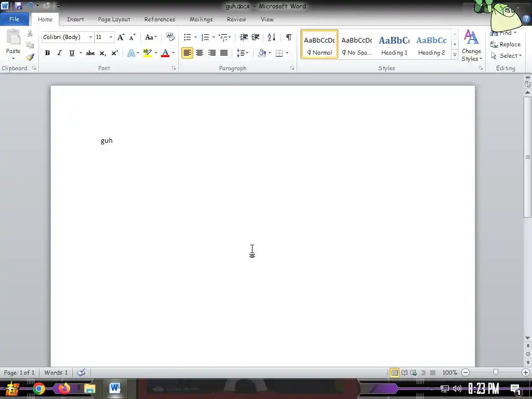The height and width of the screenshot is (399, 532).
Task: Open the Change Styles button
Action: click(471, 46)
